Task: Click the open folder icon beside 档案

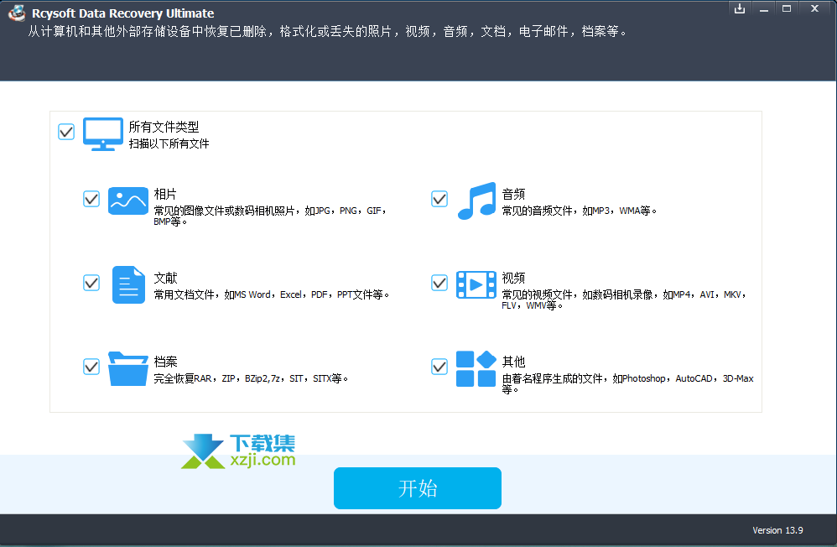Action: (128, 368)
